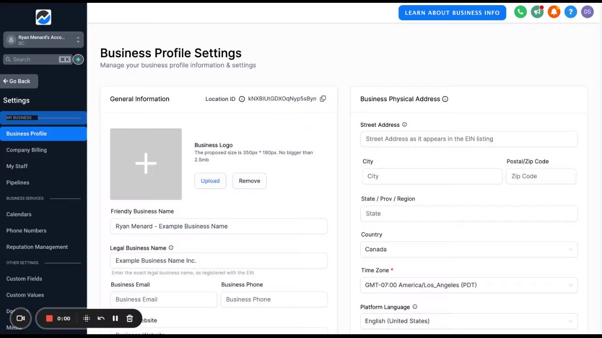This screenshot has height=338, width=602.
Task: Click the info icon beside Legal Business Name
Action: [171, 248]
